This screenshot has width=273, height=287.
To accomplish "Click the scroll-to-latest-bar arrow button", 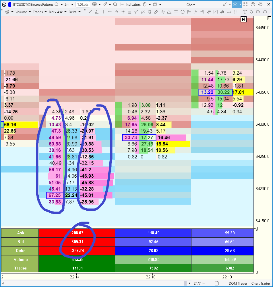I will (243, 19).
